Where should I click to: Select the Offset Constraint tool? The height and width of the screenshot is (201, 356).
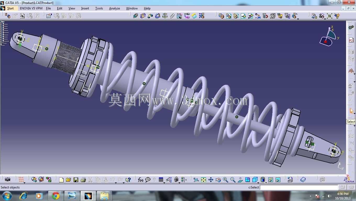point(150,16)
